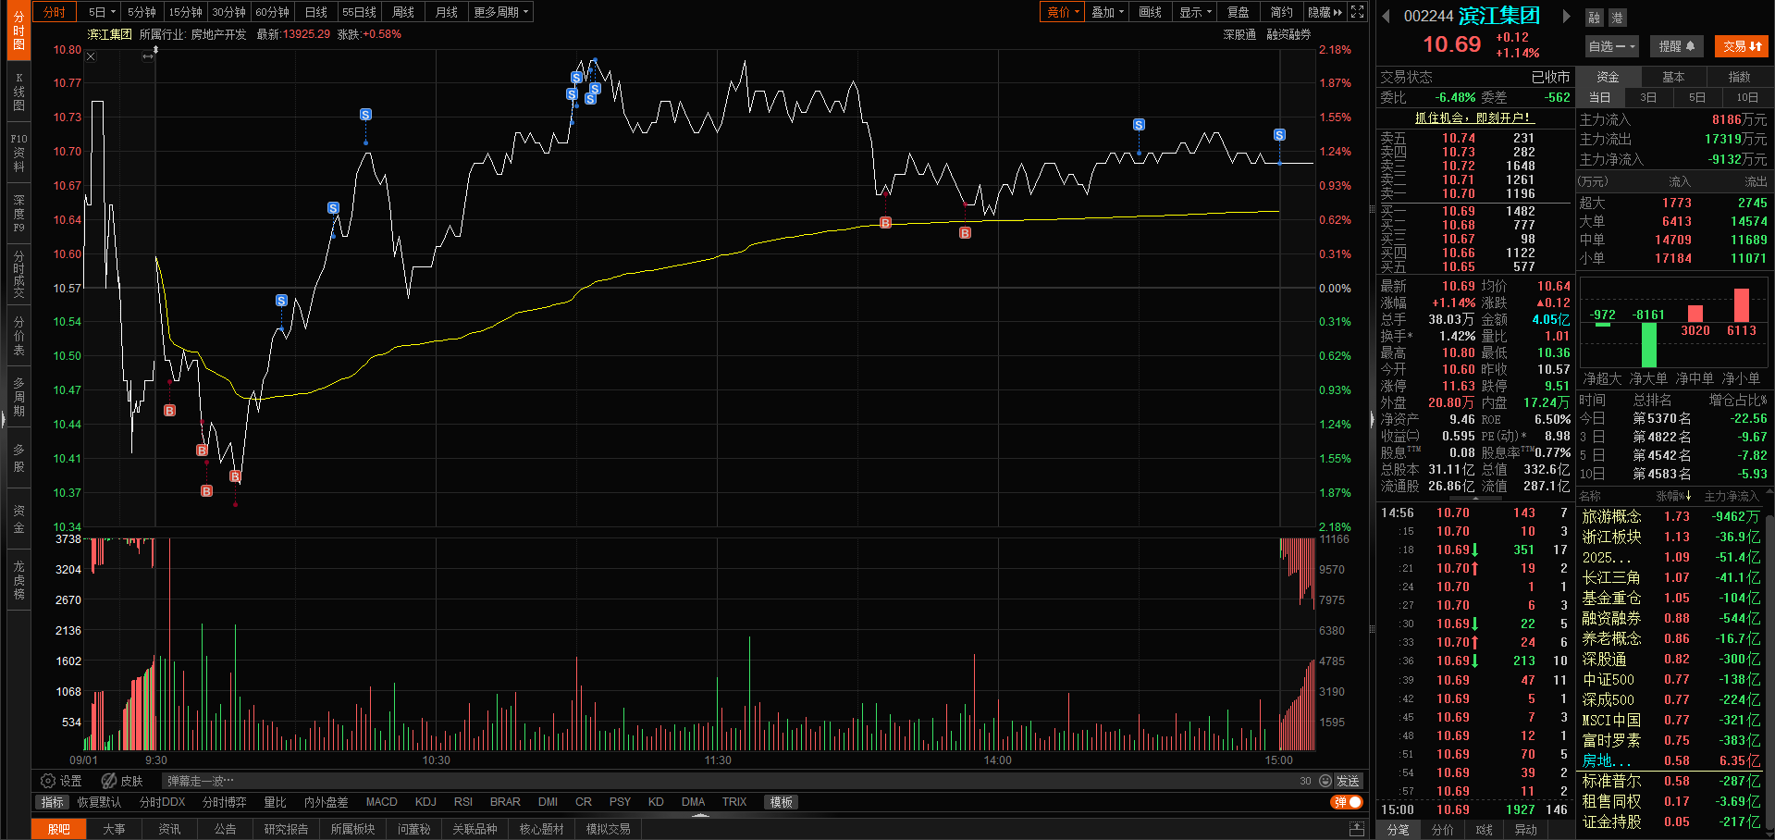1775x840 pixels.
Task: Open 旅游概念 sector row
Action: (x=1670, y=516)
